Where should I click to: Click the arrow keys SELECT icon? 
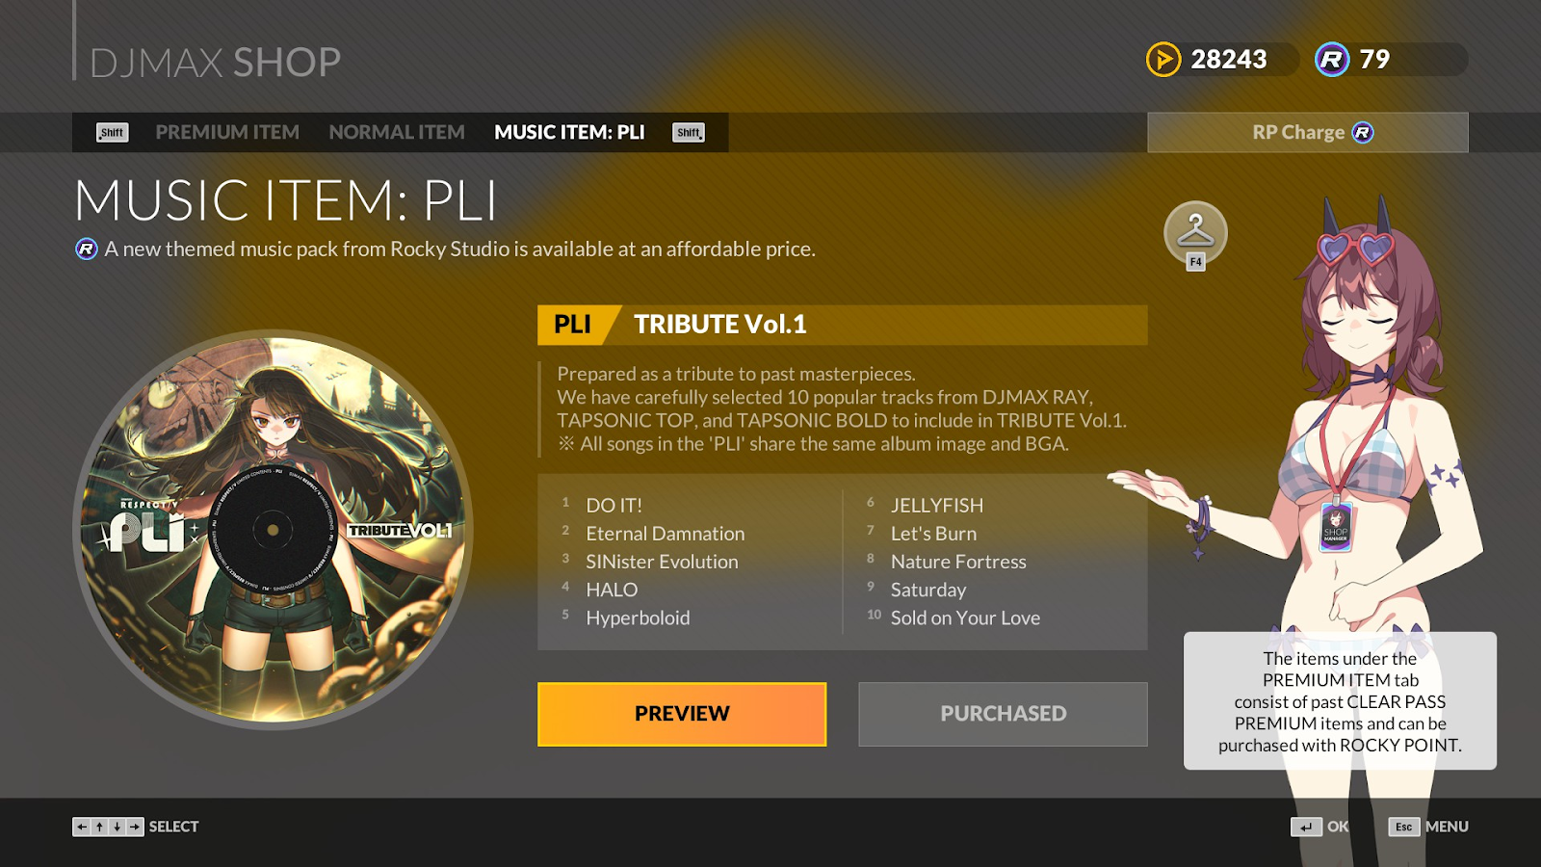[108, 827]
